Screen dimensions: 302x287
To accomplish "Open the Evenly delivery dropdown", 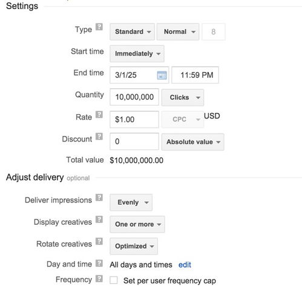I will (x=131, y=202).
